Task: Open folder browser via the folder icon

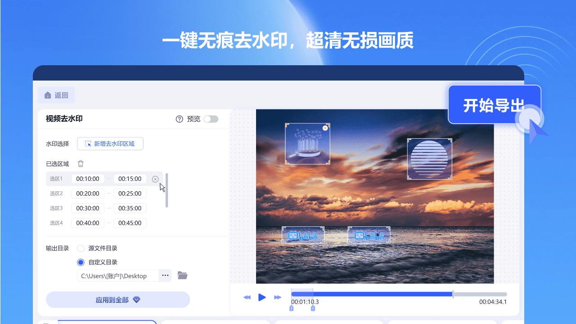Action: click(182, 275)
